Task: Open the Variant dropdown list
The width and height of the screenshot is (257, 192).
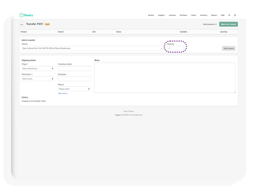Action: coord(92,49)
